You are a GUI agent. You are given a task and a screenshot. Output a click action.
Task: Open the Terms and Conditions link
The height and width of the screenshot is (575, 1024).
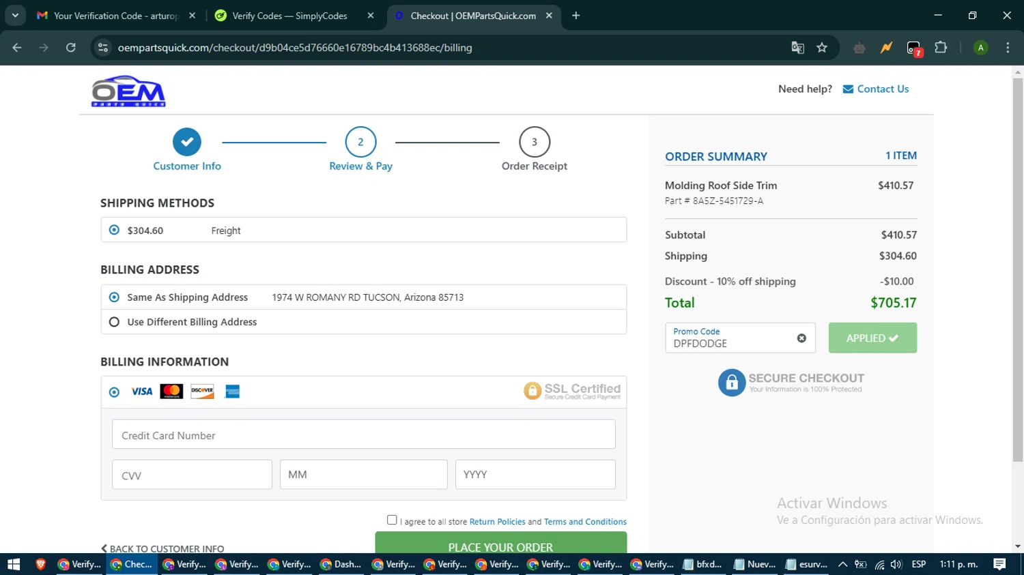pyautogui.click(x=585, y=522)
